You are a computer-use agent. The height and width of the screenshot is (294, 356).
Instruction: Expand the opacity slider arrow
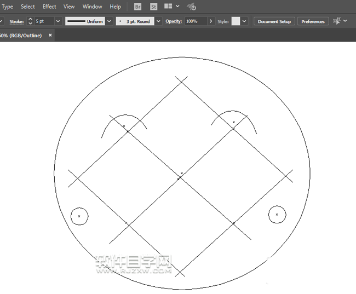[x=211, y=21]
